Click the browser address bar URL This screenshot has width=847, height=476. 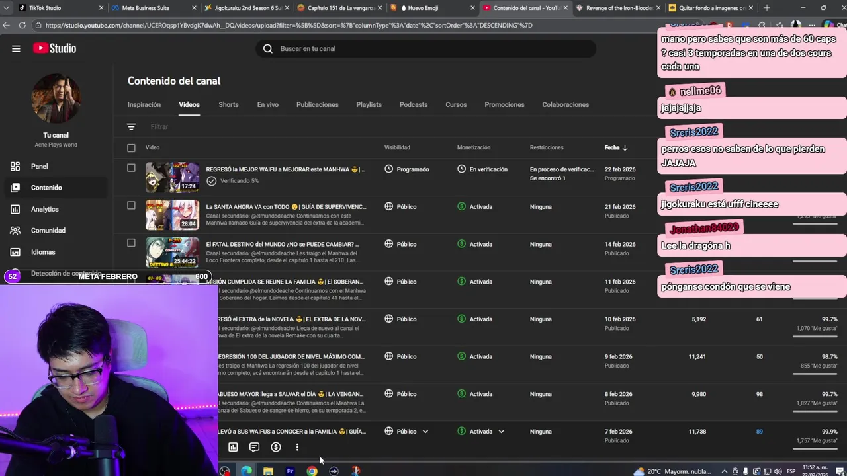(x=289, y=25)
